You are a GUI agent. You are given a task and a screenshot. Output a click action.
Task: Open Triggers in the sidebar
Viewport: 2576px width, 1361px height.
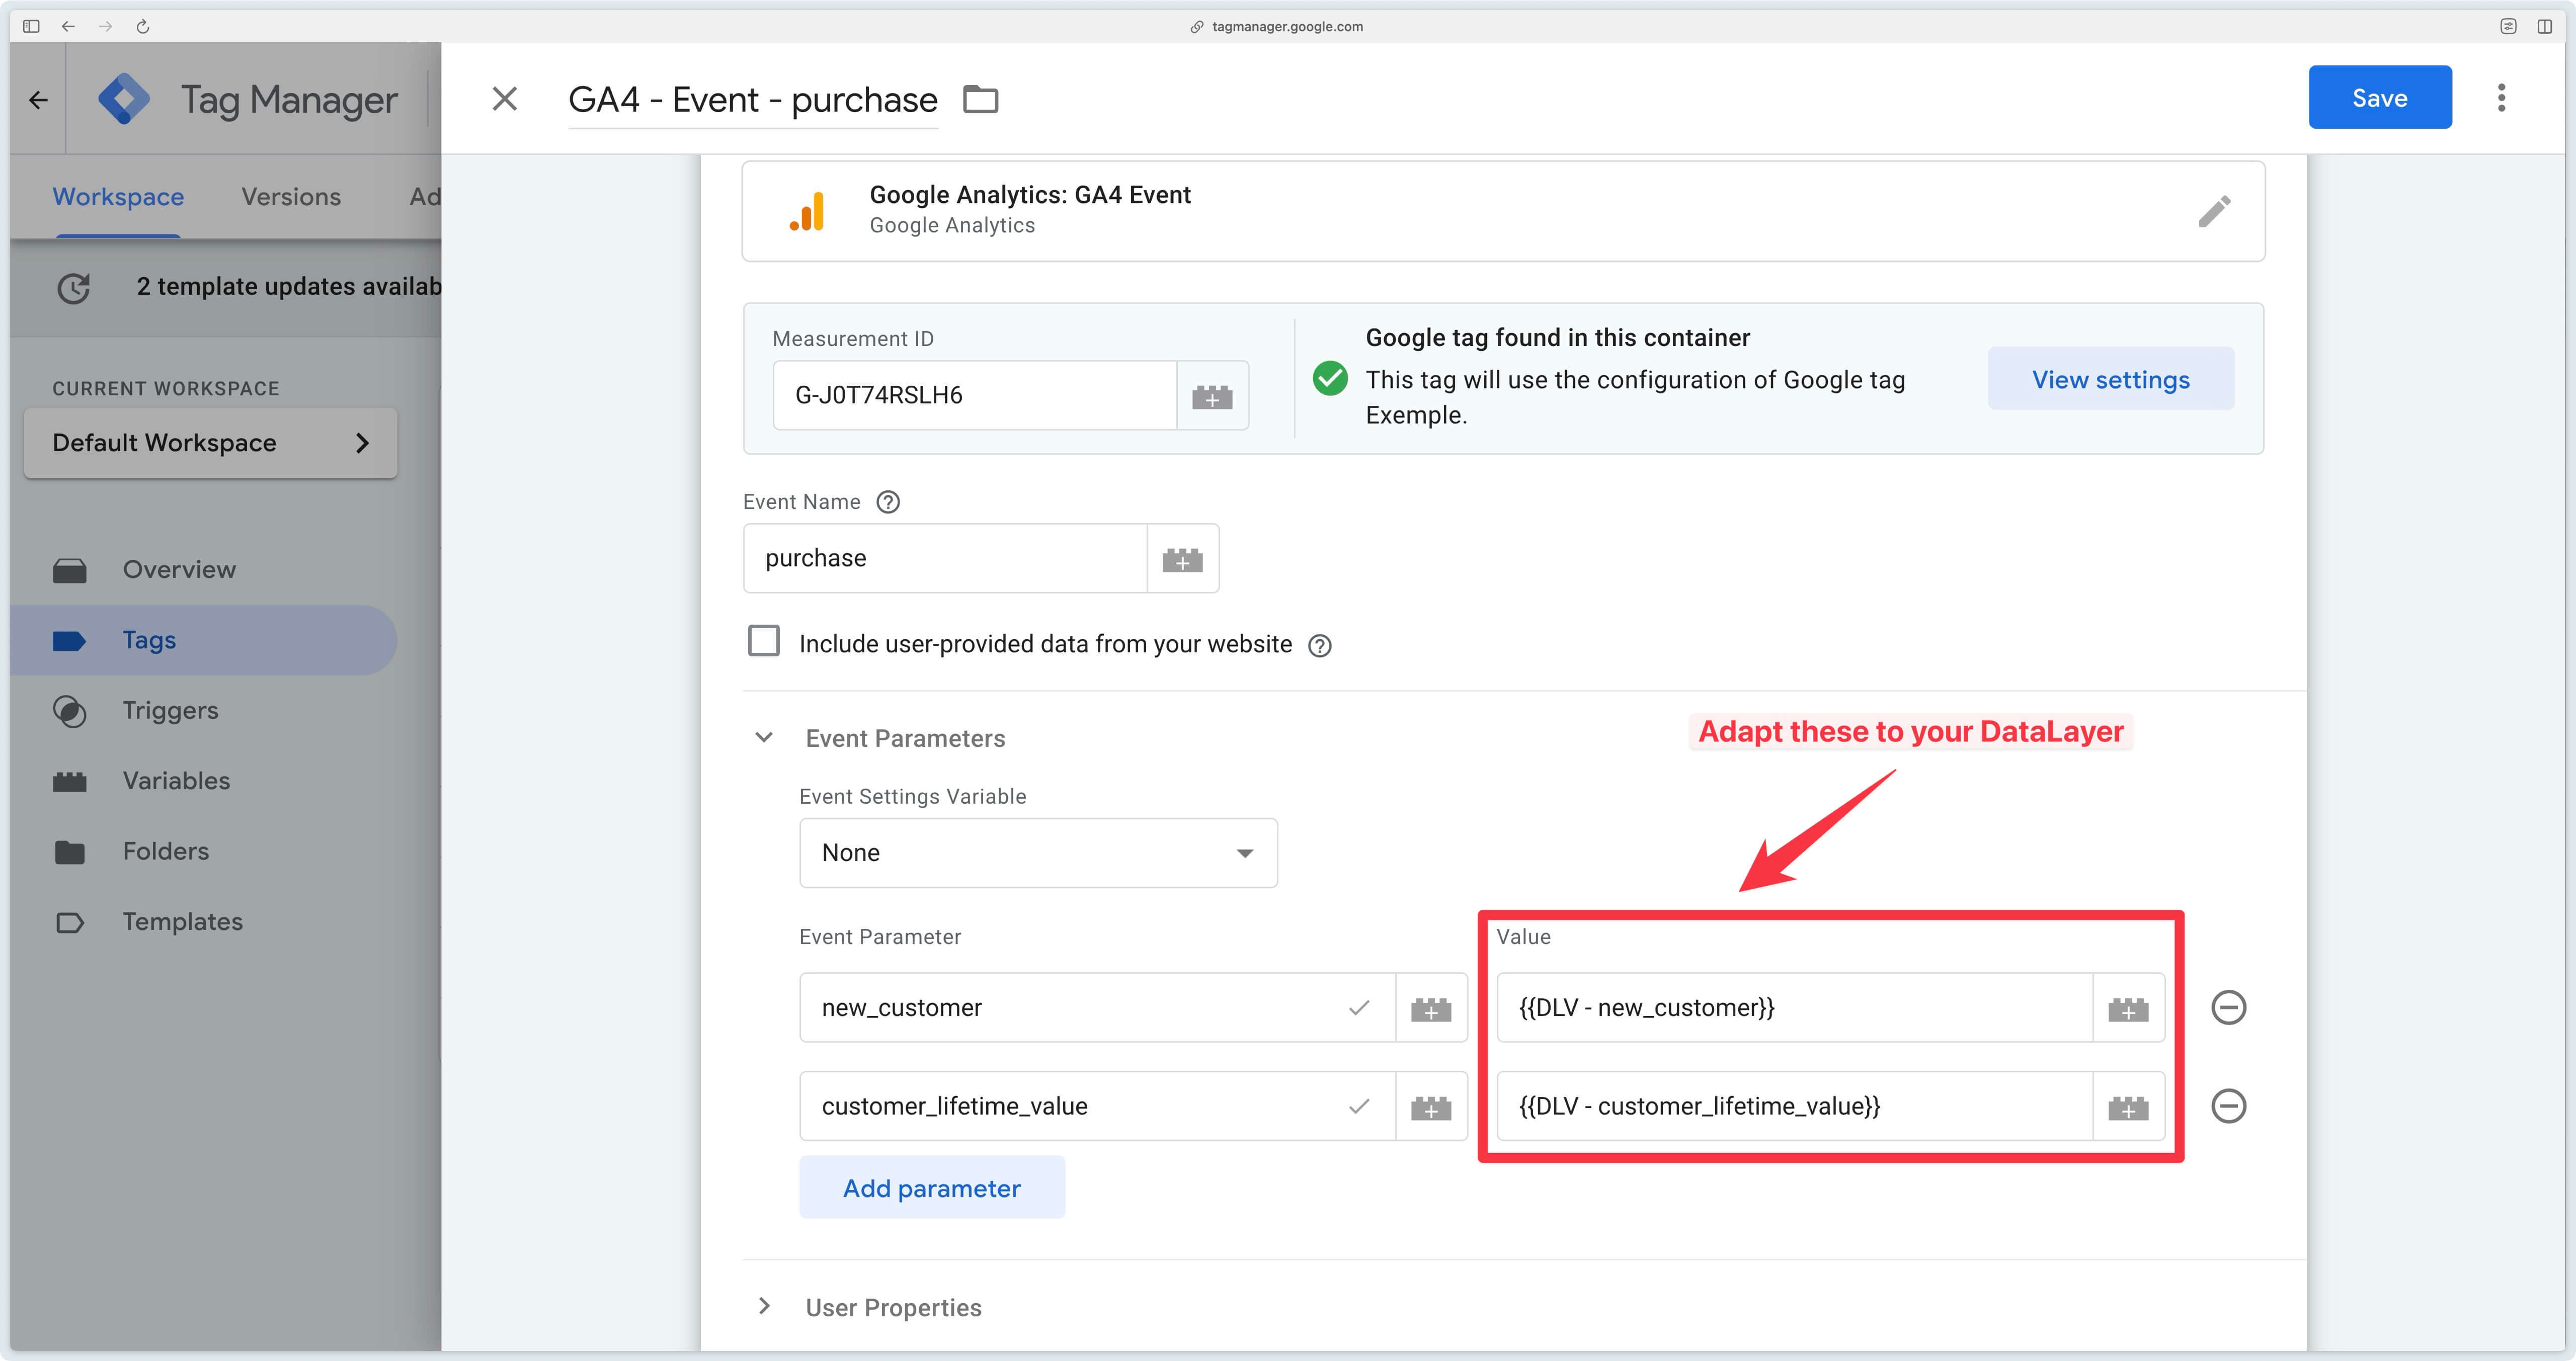click(204, 710)
